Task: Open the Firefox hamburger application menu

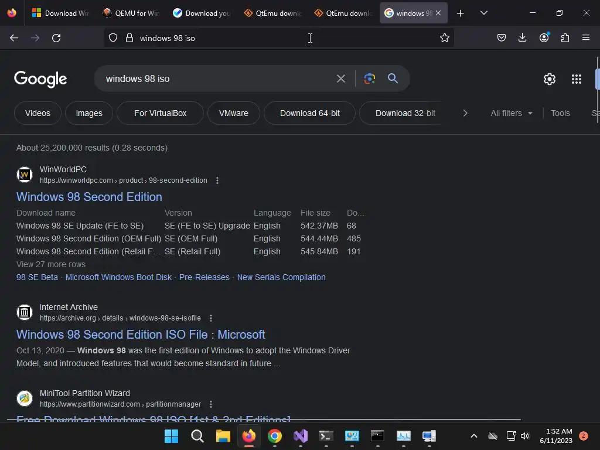Action: (x=585, y=37)
